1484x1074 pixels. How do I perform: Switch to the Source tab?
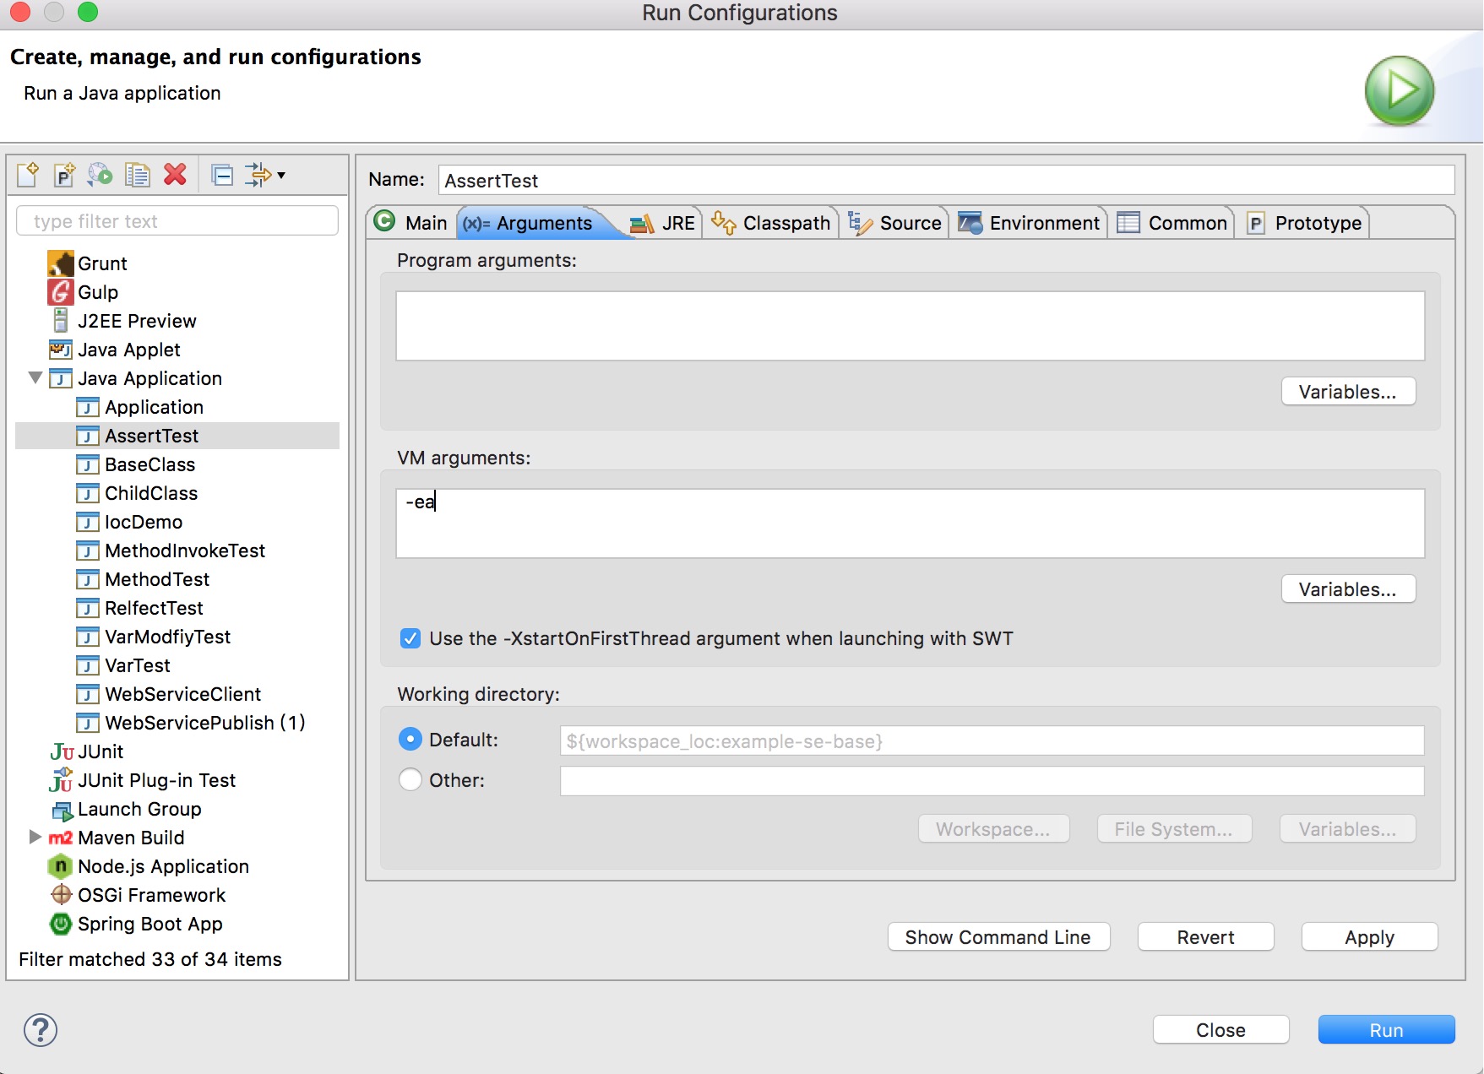[x=894, y=223]
